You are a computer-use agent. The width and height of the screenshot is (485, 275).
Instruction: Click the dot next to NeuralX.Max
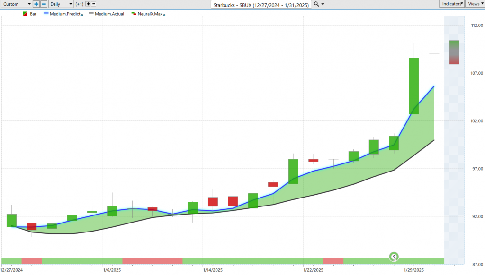tap(163, 15)
